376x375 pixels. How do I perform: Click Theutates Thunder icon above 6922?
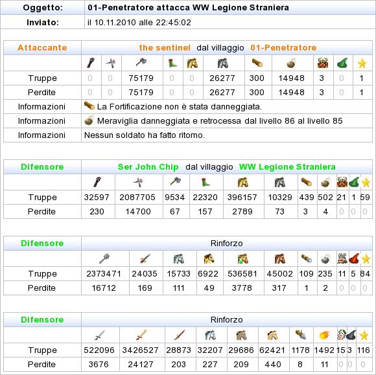coord(209,258)
